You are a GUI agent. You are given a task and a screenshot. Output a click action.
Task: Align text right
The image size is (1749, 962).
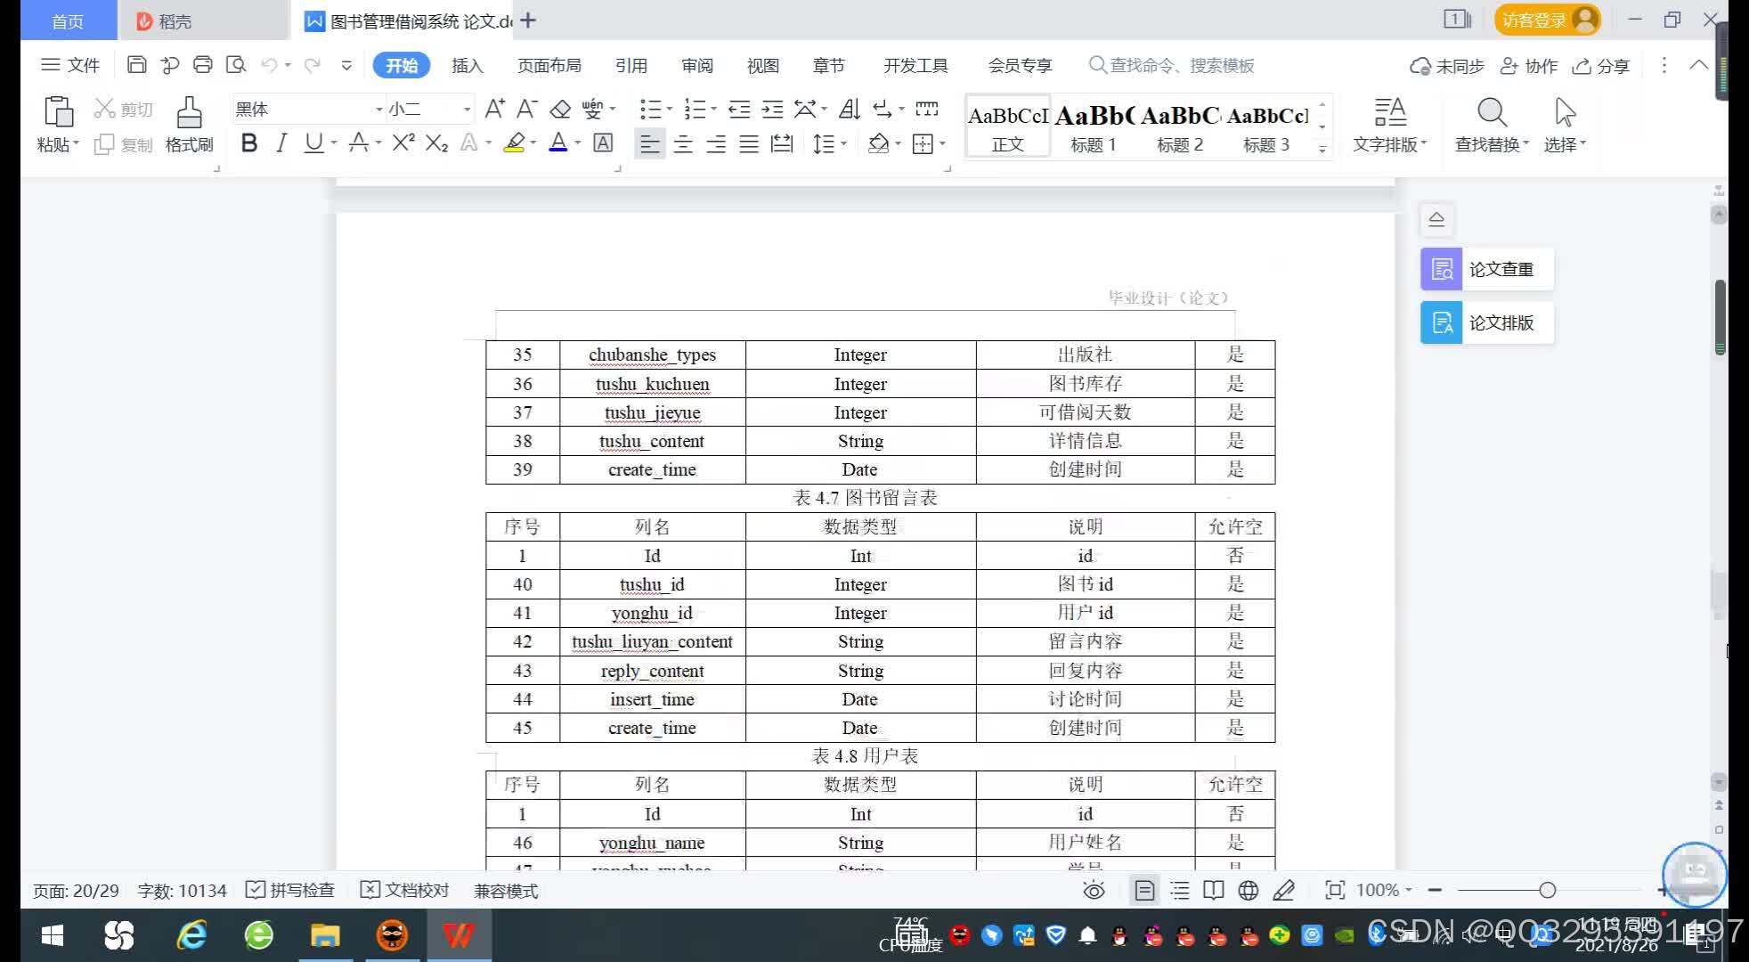(716, 143)
